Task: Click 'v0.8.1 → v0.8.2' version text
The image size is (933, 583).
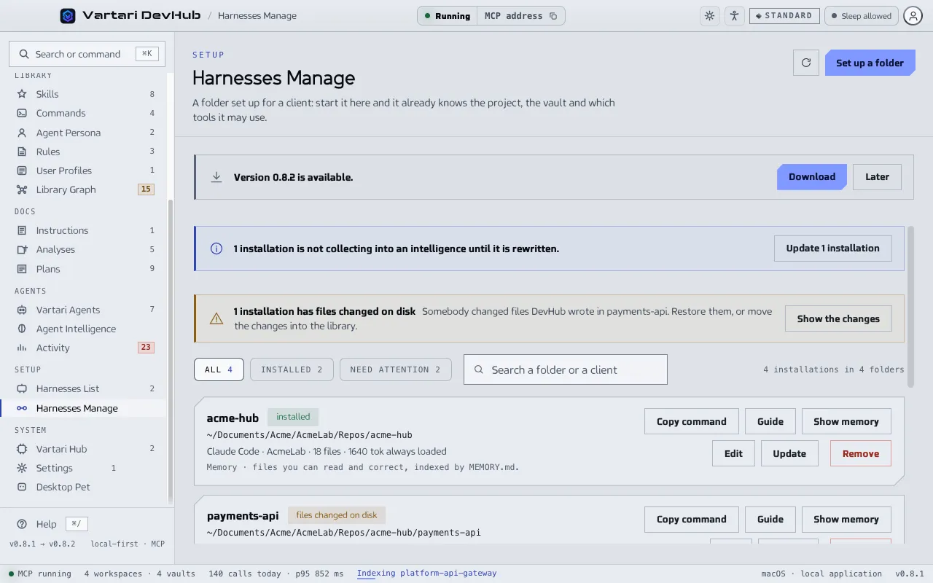Action: pos(42,544)
